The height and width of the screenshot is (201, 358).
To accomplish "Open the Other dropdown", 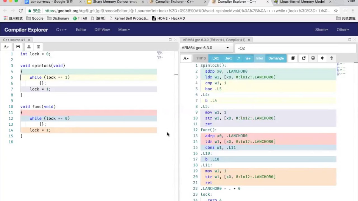I will point(343,30).
